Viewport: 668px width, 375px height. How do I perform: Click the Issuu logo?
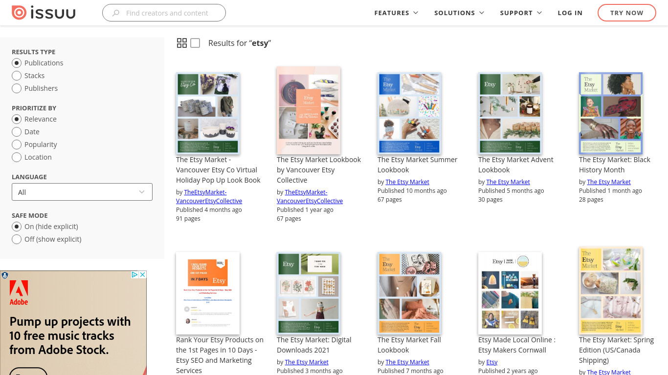click(x=44, y=13)
